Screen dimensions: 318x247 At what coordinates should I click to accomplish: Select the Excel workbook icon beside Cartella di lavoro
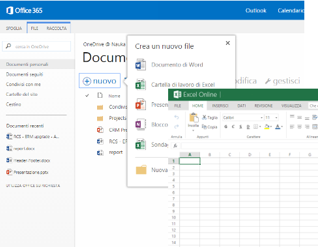pos(141,85)
